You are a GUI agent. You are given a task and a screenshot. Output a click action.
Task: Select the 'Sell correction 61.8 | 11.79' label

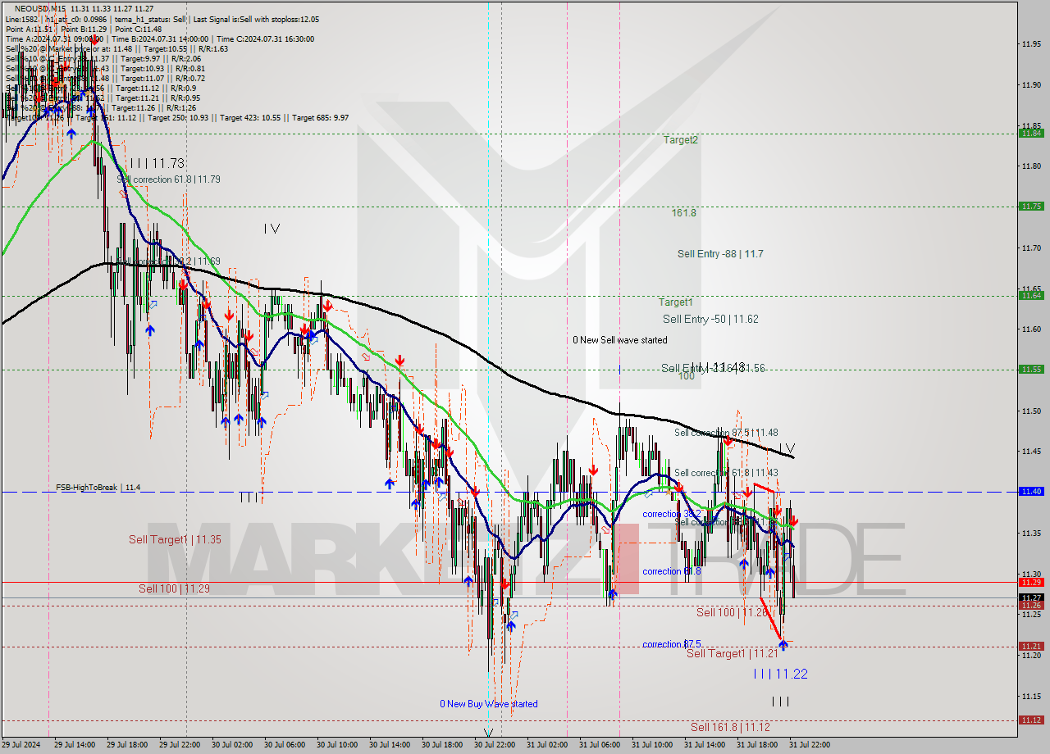(x=168, y=179)
